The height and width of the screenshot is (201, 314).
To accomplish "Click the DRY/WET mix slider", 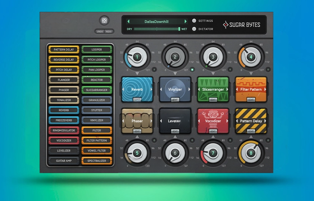I will tap(157, 29).
